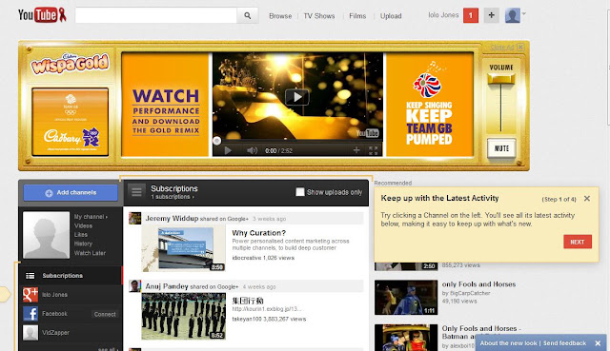Viewport: 610px width, 351px height.
Task: Open the user avatar in header
Action: coord(513,15)
